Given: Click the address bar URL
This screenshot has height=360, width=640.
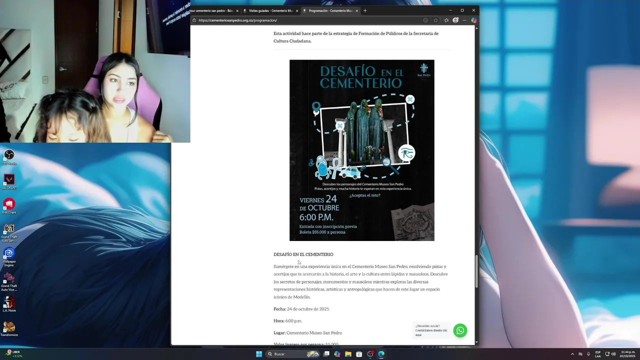Looking at the screenshot, I should pos(237,20).
